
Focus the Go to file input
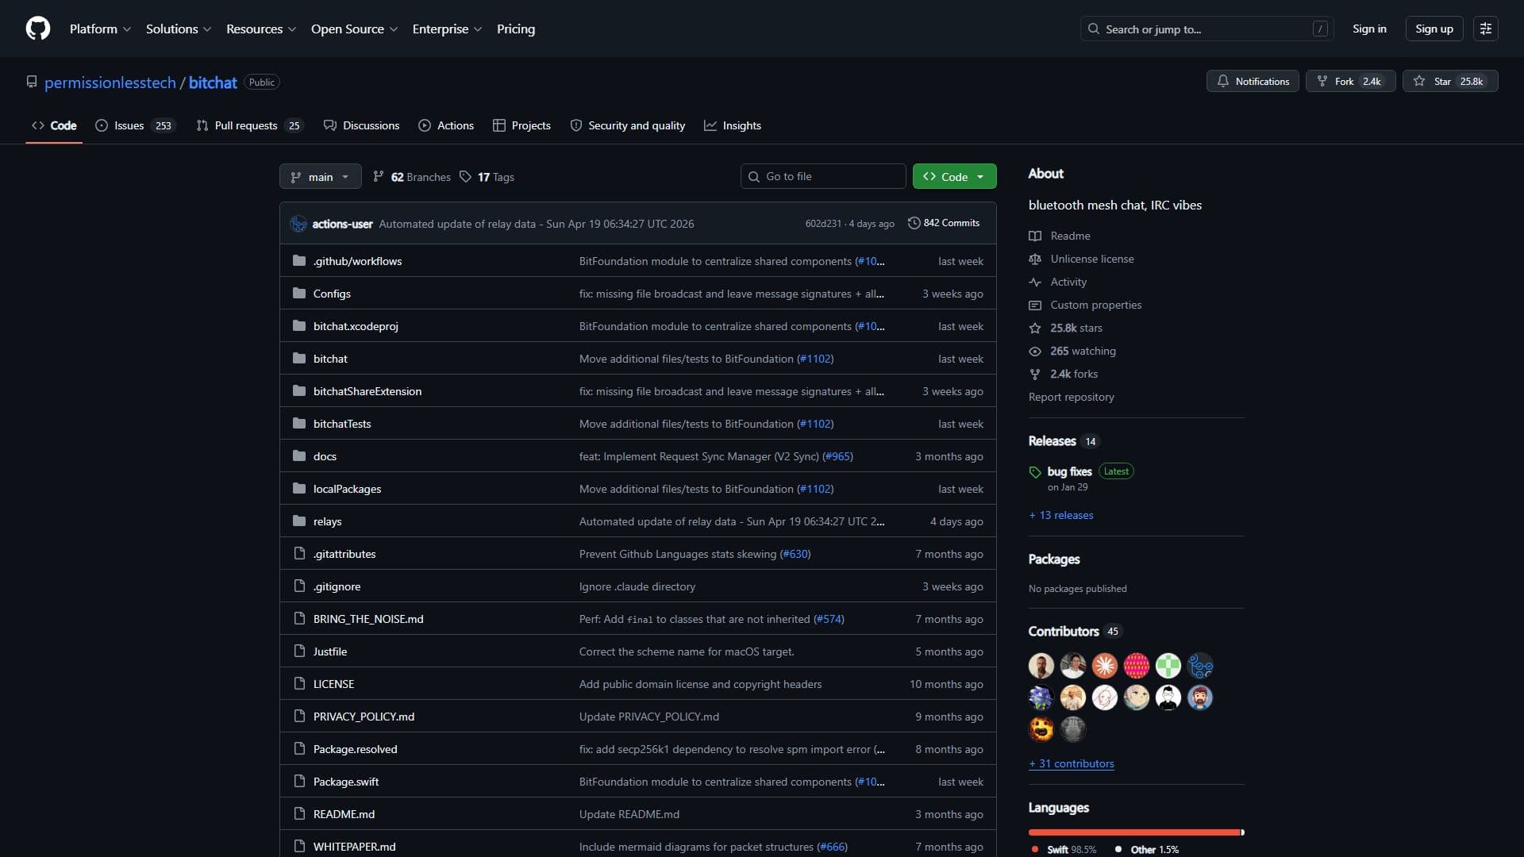[x=823, y=176]
